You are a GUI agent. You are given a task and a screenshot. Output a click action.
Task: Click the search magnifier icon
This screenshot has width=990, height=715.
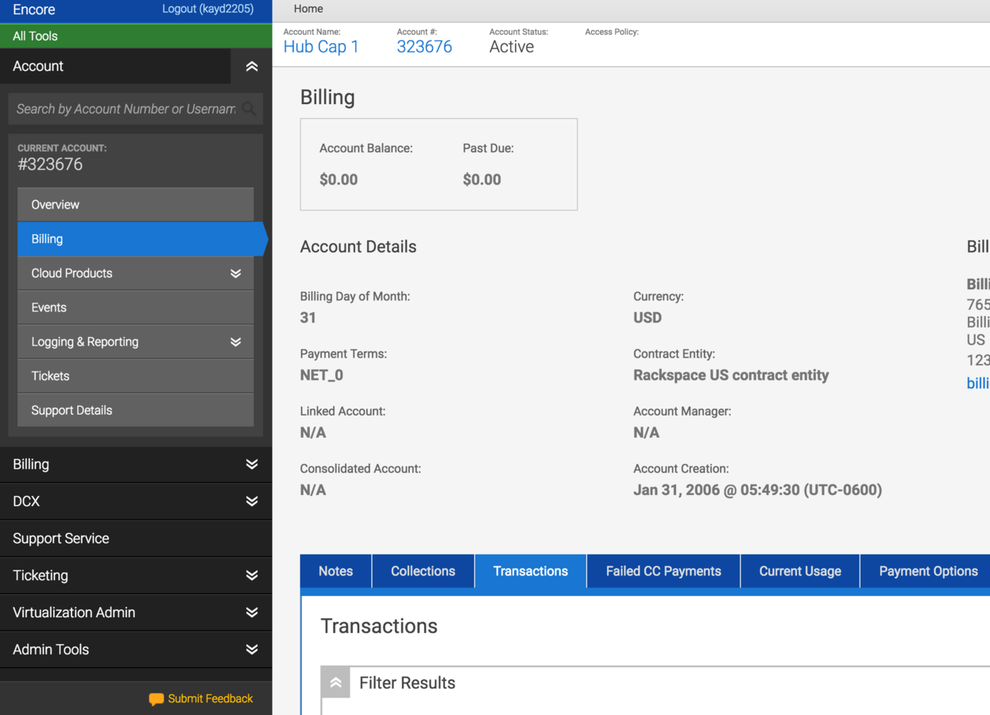249,109
